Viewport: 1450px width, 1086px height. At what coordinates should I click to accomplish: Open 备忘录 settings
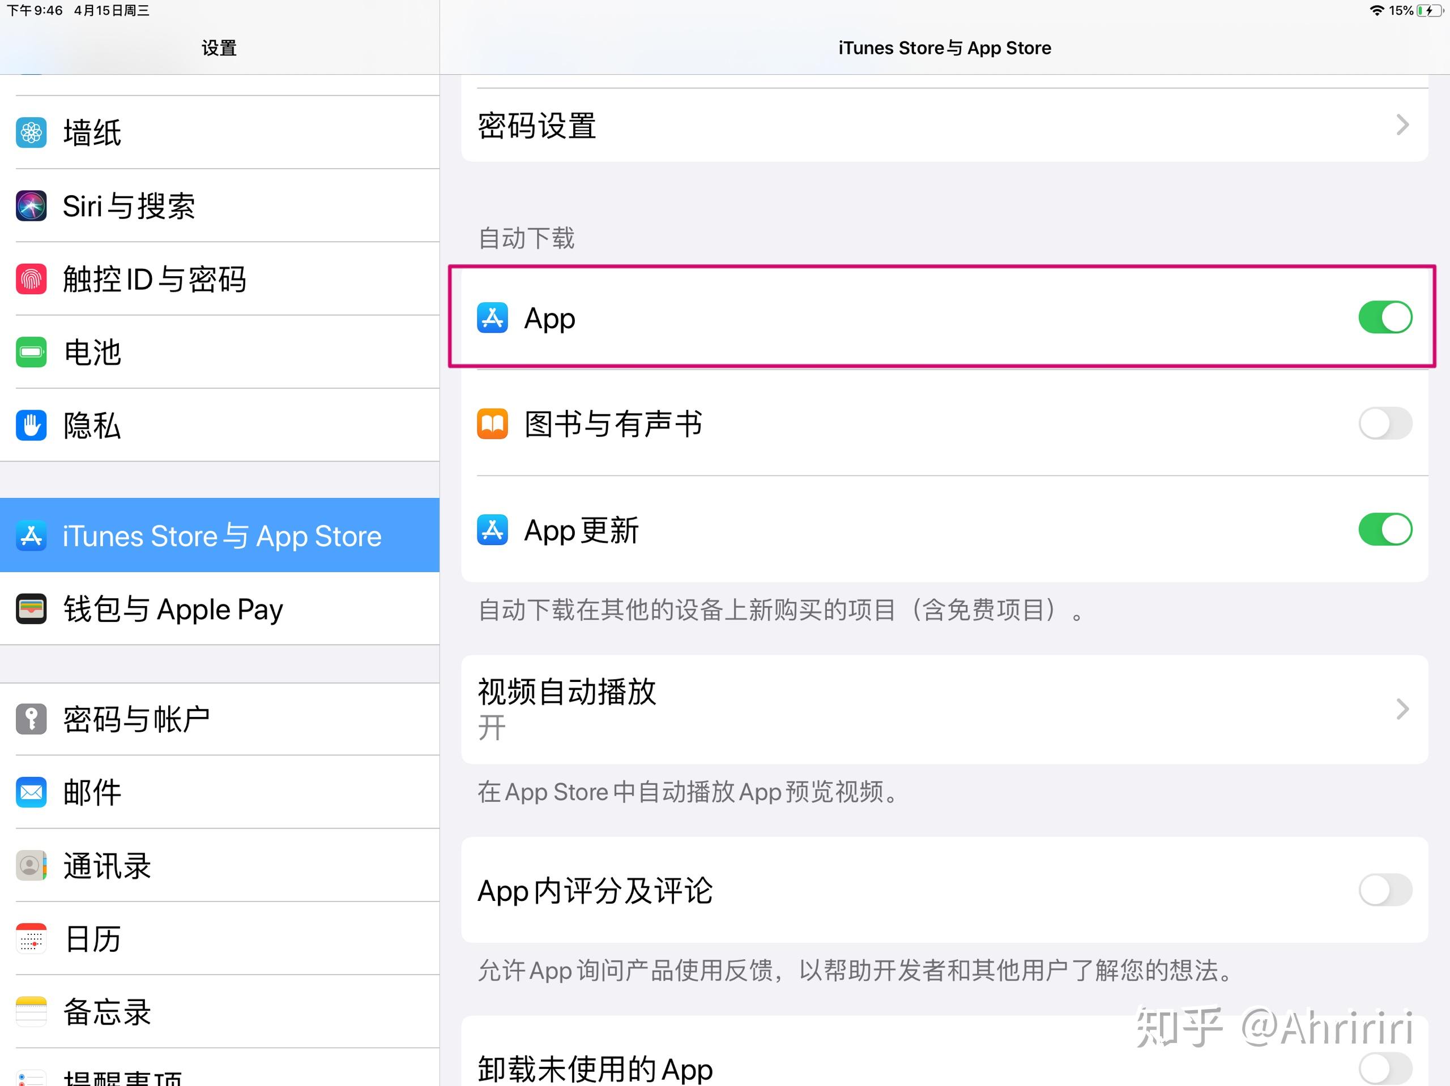pos(220,1012)
